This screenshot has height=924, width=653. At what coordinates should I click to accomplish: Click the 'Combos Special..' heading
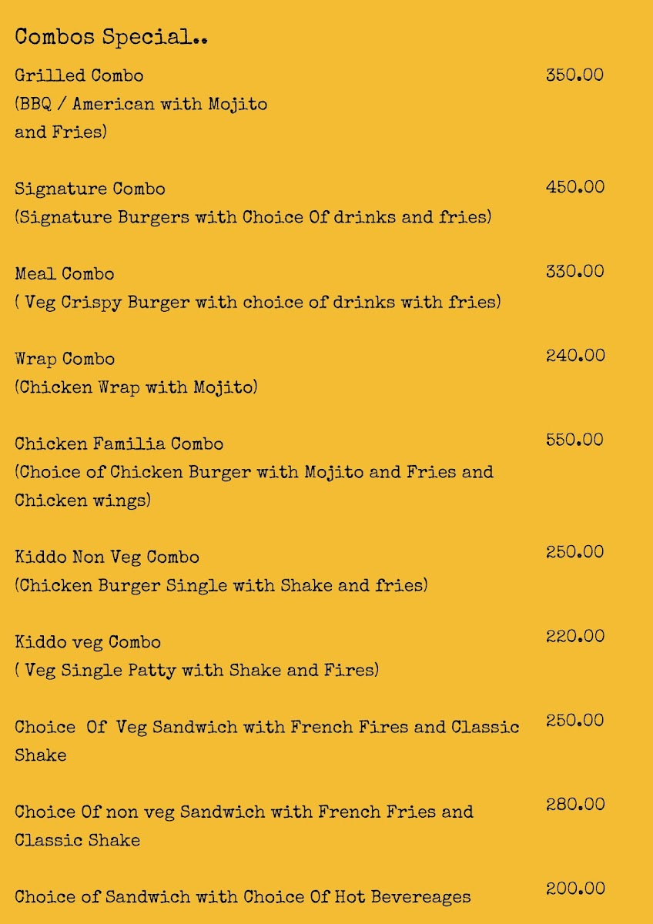coord(112,37)
